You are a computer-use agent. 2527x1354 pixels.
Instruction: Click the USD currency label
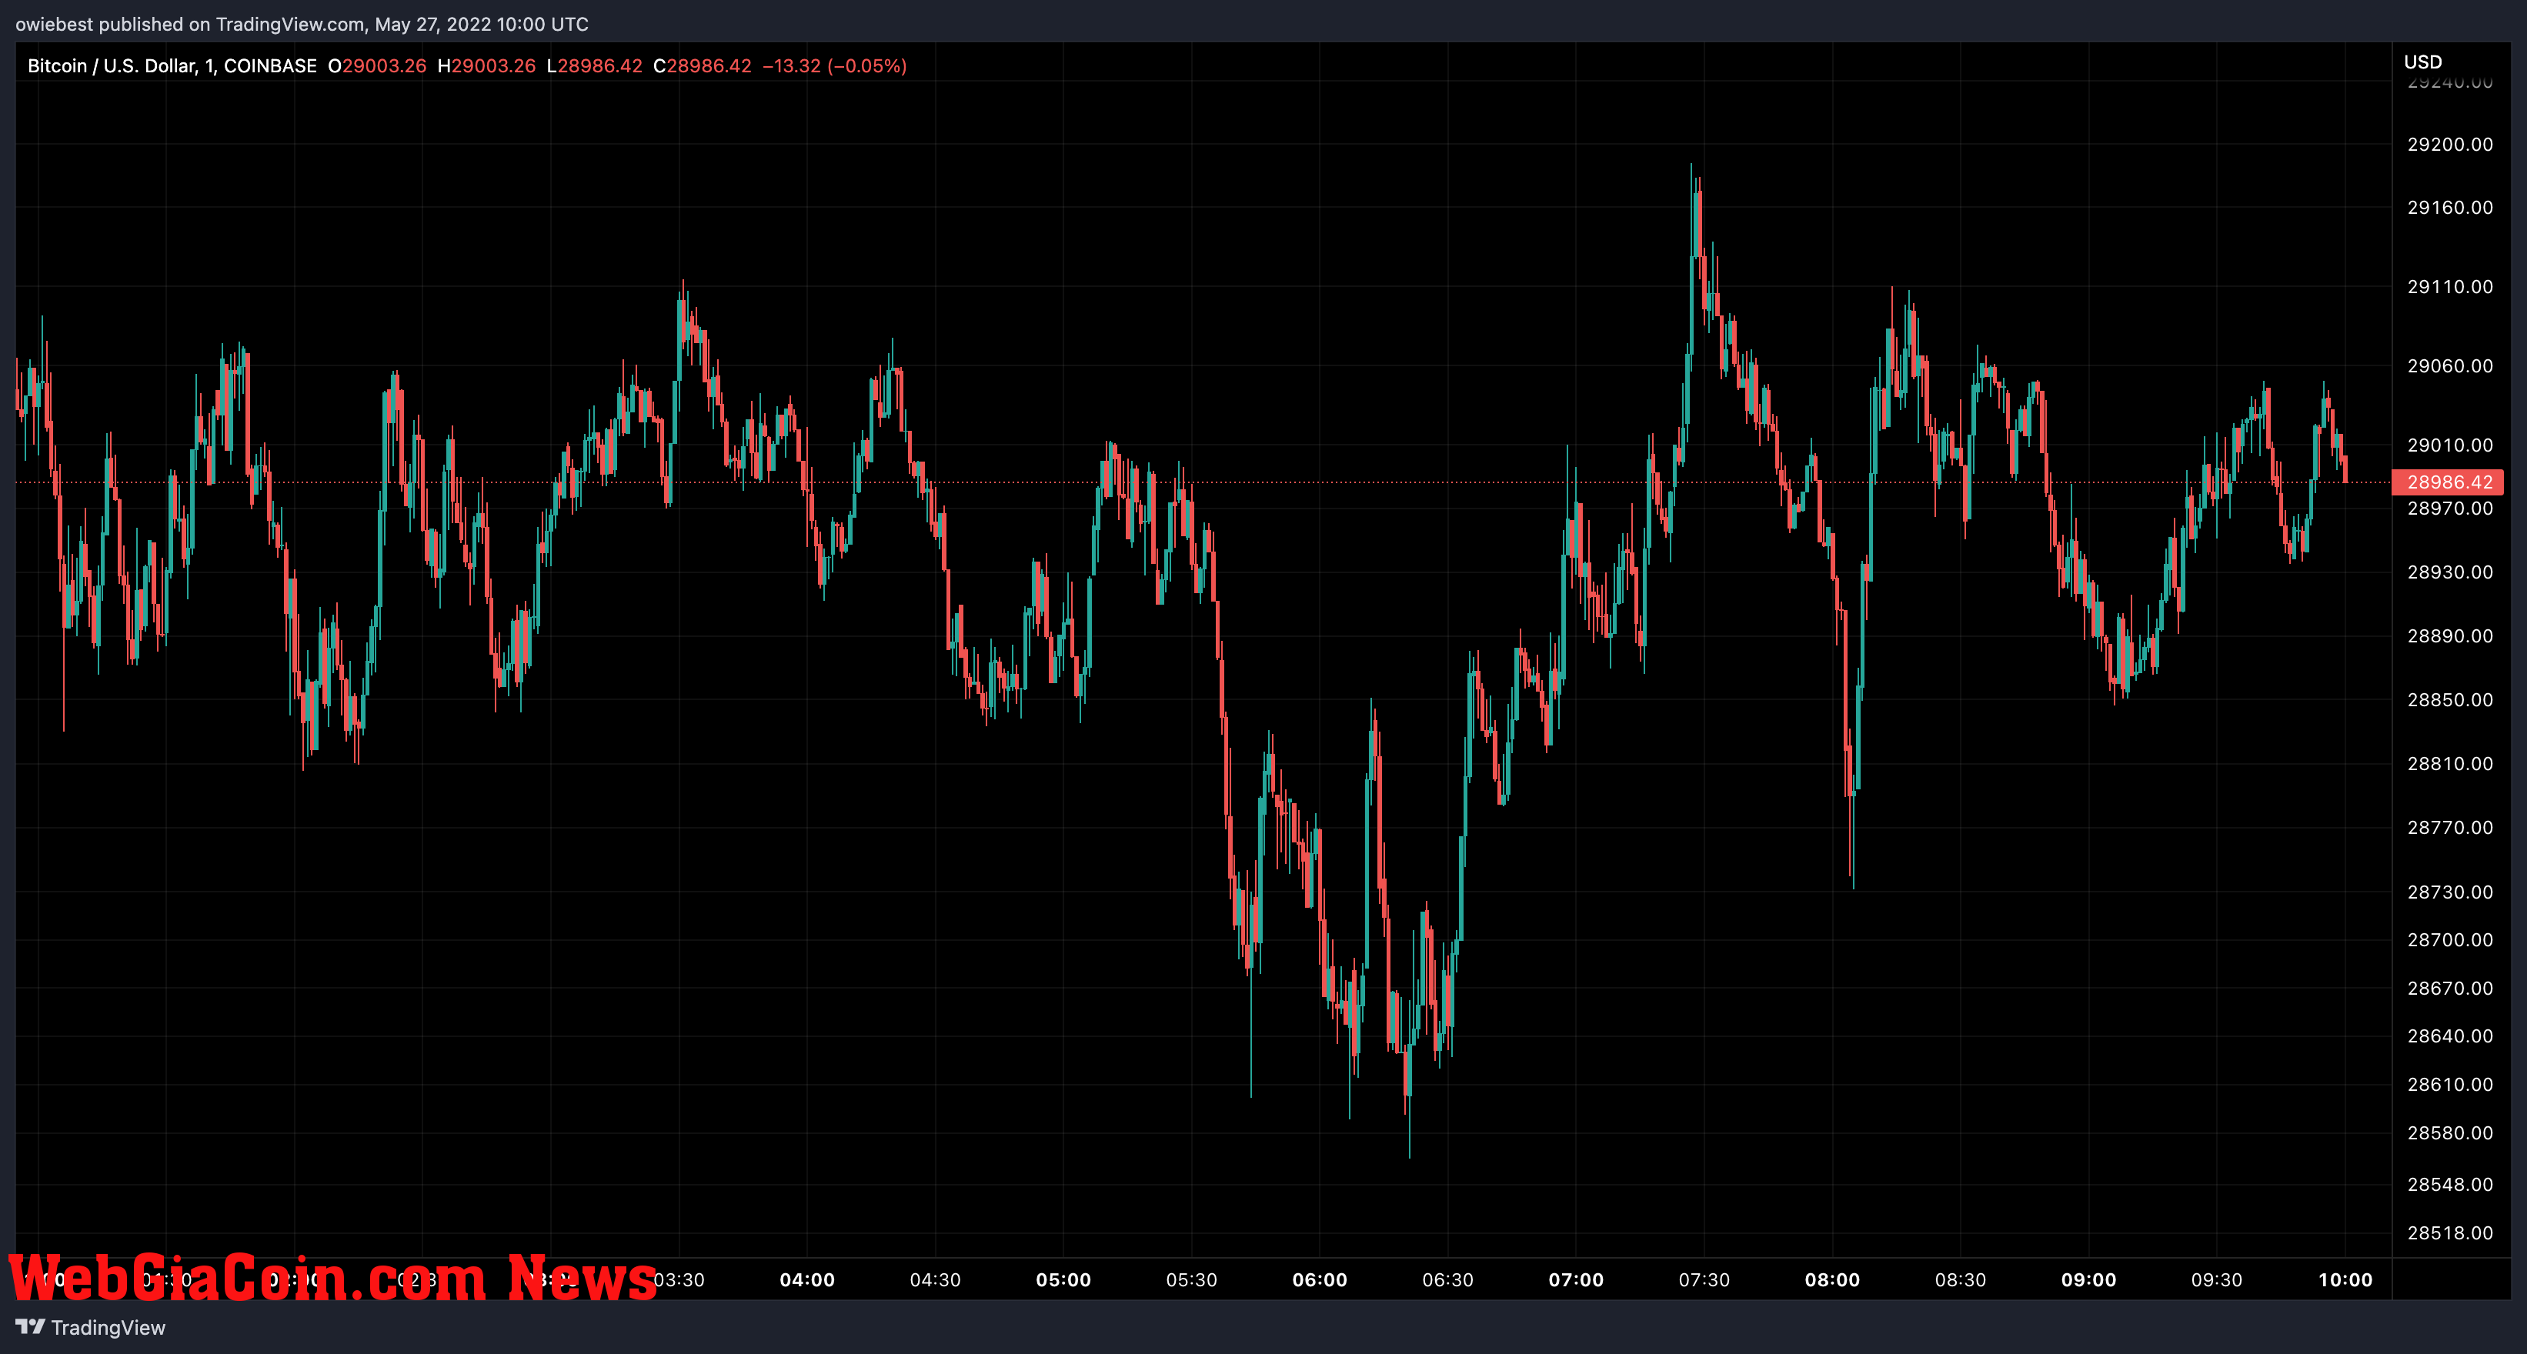pyautogui.click(x=2422, y=62)
